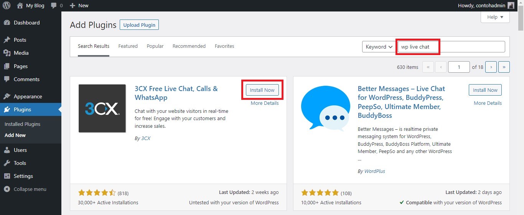Open My Blog home icon link
This screenshot has width=524, height=215.
point(20,5)
